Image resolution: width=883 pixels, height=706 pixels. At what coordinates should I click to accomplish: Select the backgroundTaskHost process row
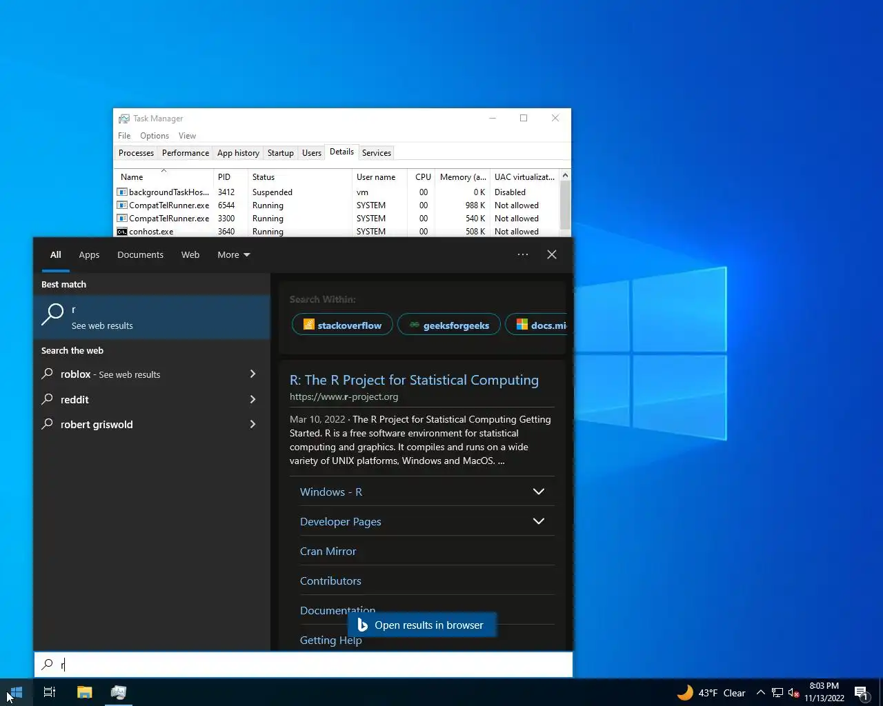click(337, 192)
